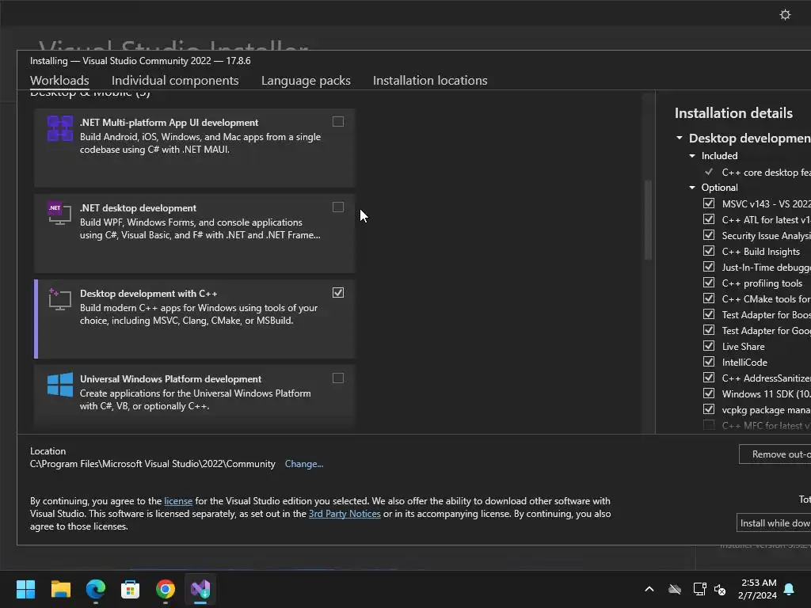Click the Universal Windows Platform Windows logo icon

coord(60,385)
